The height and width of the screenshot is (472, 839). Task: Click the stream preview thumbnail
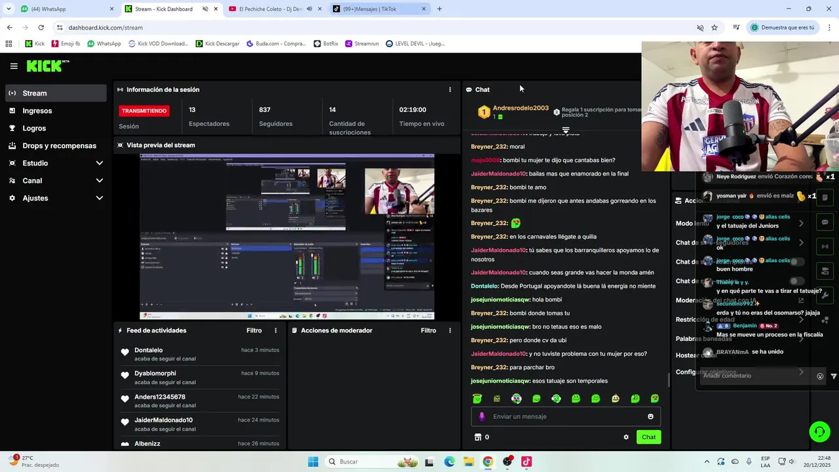coord(287,237)
